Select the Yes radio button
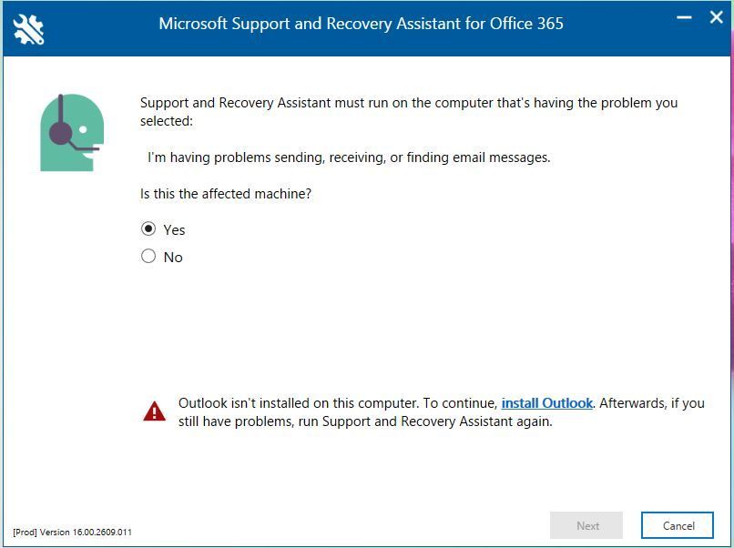Screen dimensions: 734x548 pos(148,228)
